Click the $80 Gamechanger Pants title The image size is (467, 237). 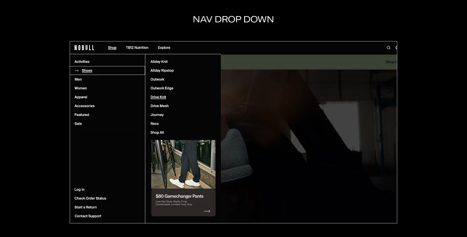coord(180,196)
